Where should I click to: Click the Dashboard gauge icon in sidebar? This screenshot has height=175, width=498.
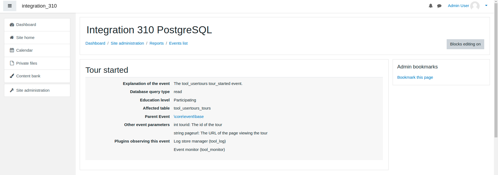click(12, 25)
